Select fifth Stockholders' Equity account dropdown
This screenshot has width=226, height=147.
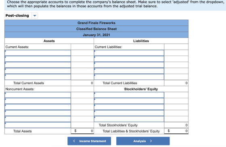[x=129, y=119]
